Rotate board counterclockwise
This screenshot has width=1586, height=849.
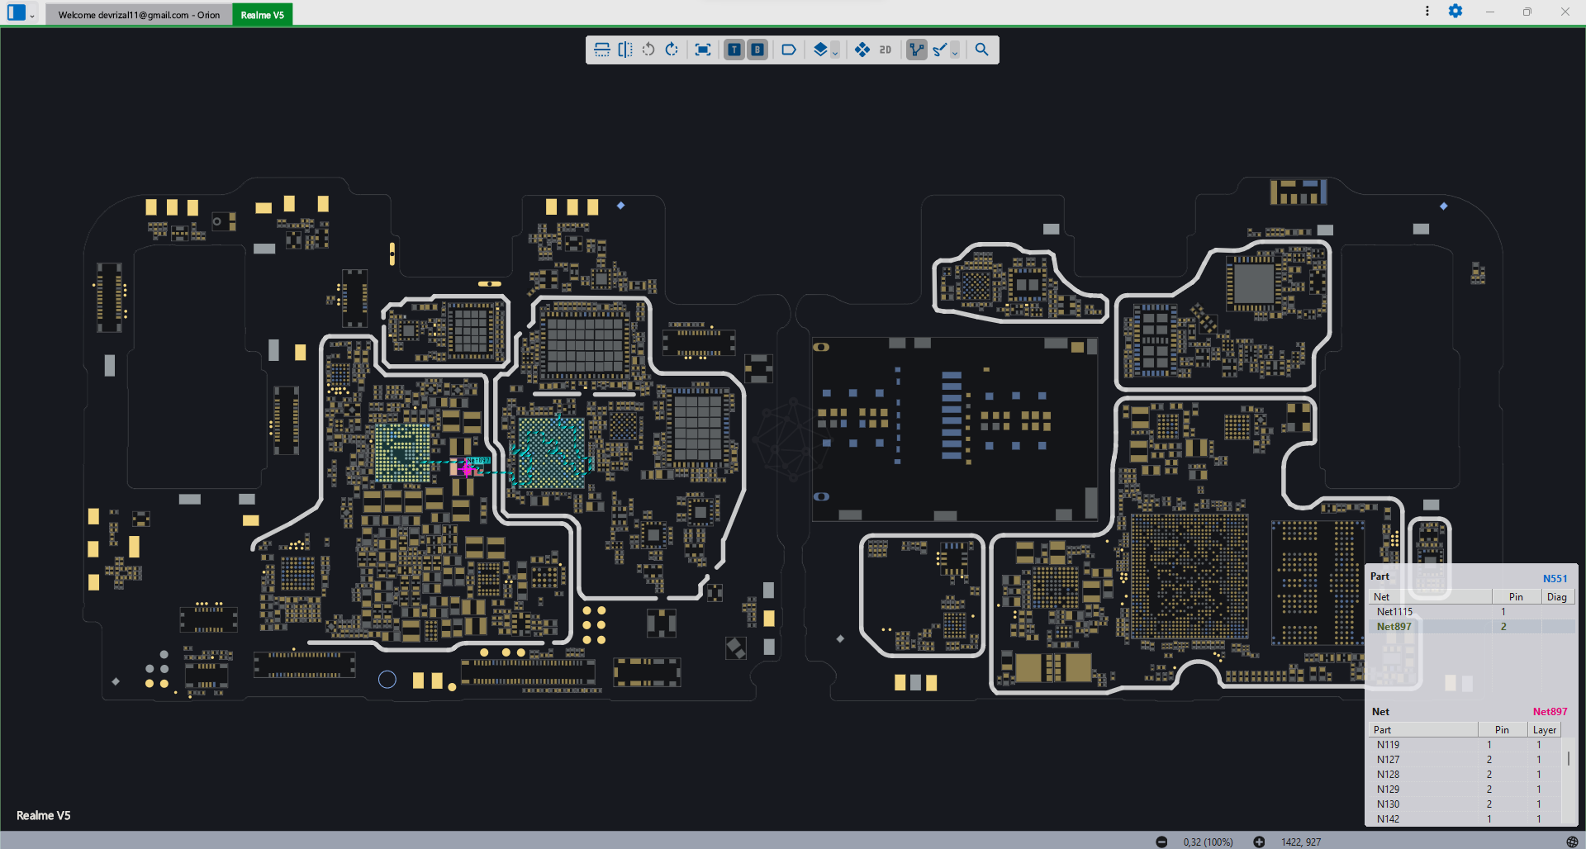pyautogui.click(x=648, y=50)
